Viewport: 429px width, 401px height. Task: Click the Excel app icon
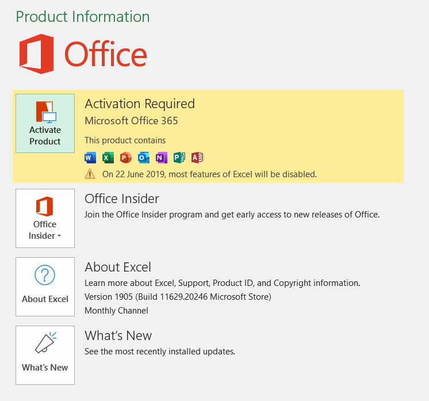coord(108,158)
